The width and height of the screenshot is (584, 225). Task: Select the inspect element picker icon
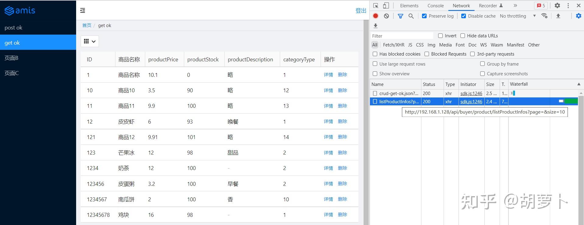(376, 6)
